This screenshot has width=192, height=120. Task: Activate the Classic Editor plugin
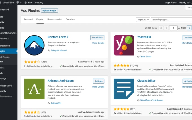(x=187, y=81)
